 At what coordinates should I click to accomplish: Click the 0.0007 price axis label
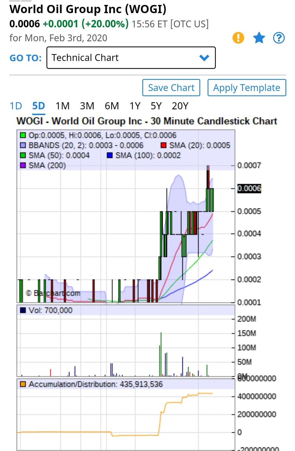pyautogui.click(x=249, y=165)
